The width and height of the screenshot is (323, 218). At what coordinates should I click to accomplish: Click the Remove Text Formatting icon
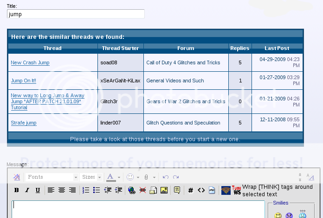17,177
